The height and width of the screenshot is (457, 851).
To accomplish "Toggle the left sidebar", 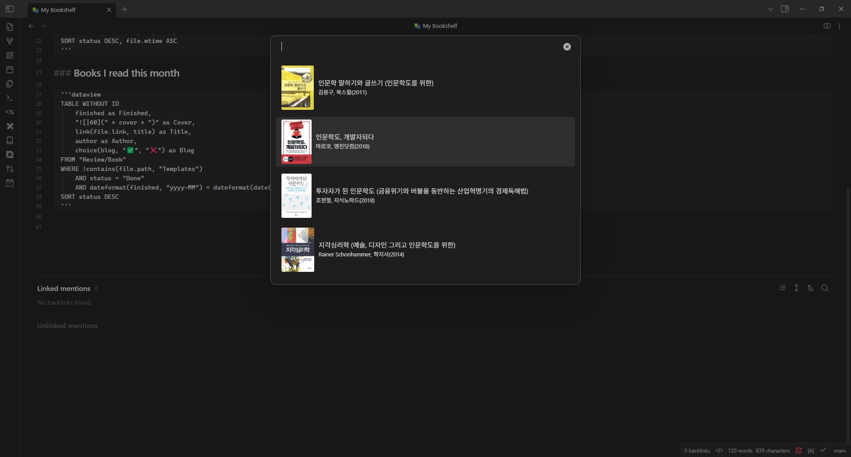I will 10,9.
